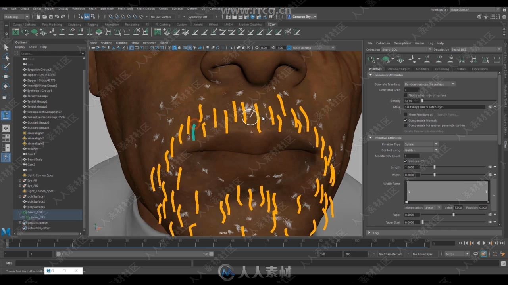Open the 24 fps frame rate dropdown
The image size is (508, 285).
click(x=457, y=254)
